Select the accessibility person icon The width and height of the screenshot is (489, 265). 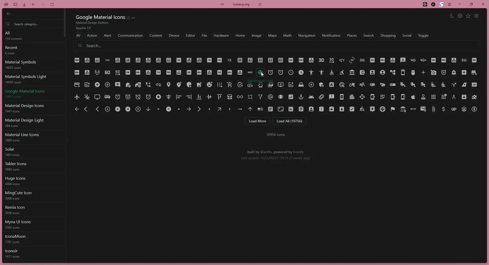(x=311, y=73)
